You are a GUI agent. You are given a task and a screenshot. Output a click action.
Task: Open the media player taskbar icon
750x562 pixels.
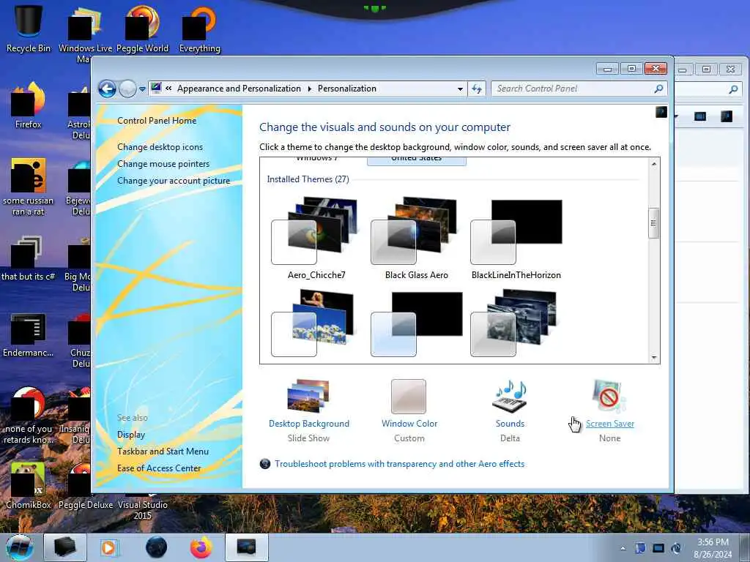(x=108, y=547)
